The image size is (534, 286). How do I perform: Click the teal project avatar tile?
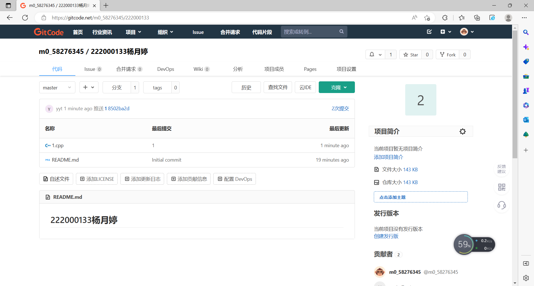coord(421,100)
